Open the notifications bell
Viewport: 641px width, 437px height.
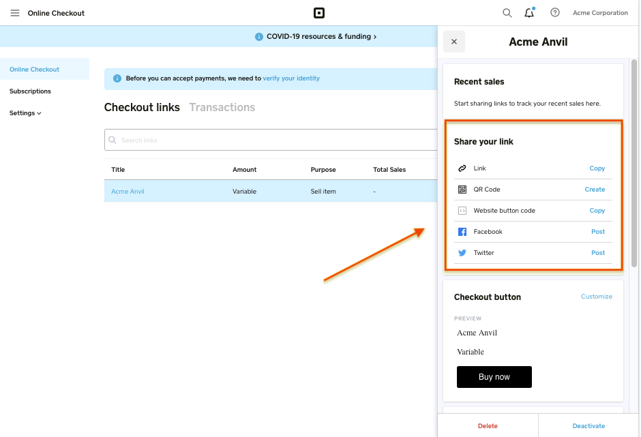[529, 13]
